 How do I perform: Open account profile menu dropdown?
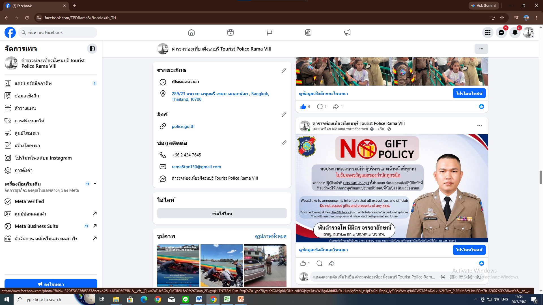coord(529,32)
